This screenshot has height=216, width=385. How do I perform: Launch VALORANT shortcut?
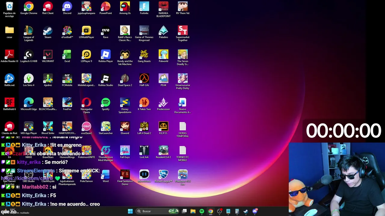[x=48, y=56]
